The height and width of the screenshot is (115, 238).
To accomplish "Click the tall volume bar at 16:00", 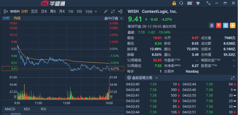I will [x=109, y=88].
